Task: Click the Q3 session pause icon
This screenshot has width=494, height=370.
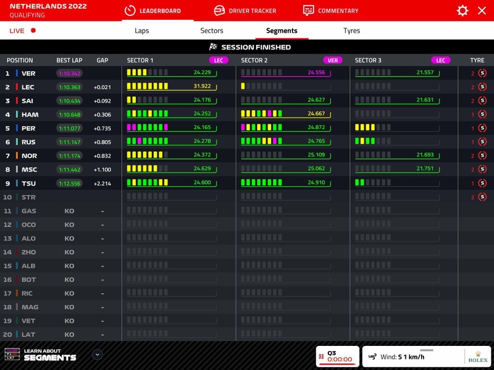Action: tap(321, 356)
